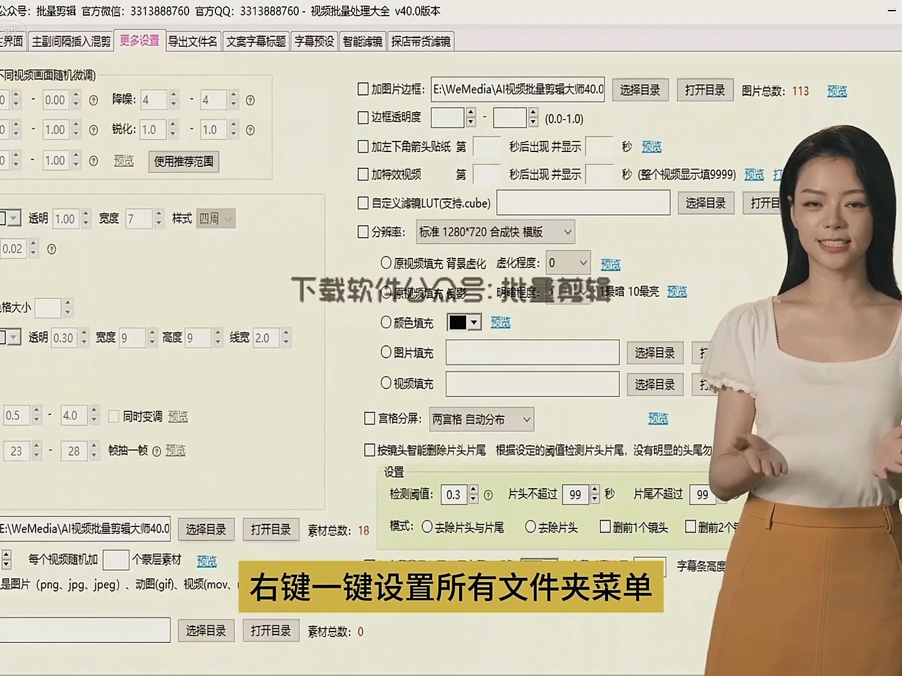Switch to the 字幕预设 tab

click(314, 41)
